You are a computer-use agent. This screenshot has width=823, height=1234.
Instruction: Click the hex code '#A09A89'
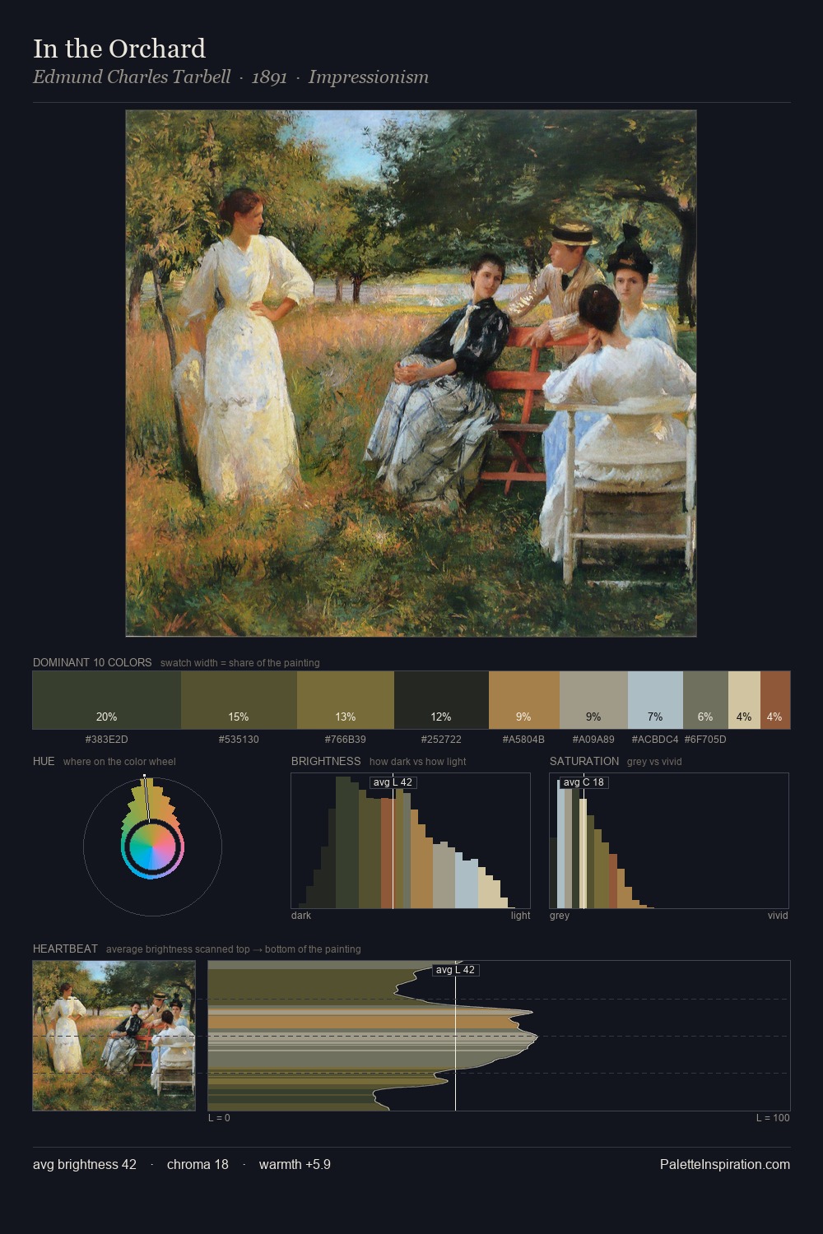pos(593,740)
